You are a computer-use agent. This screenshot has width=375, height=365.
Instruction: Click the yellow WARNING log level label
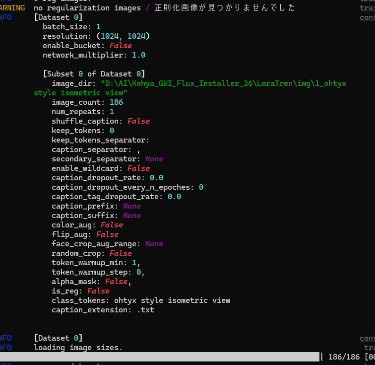[x=12, y=8]
